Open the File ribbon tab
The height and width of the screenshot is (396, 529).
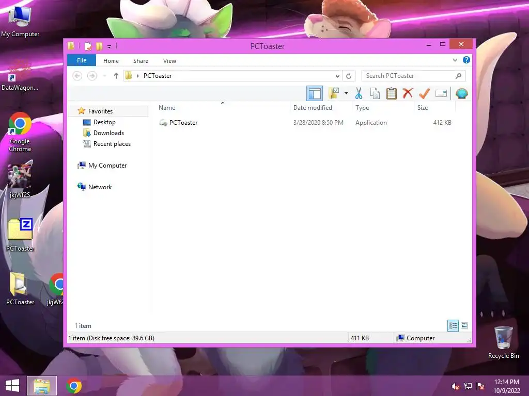82,61
